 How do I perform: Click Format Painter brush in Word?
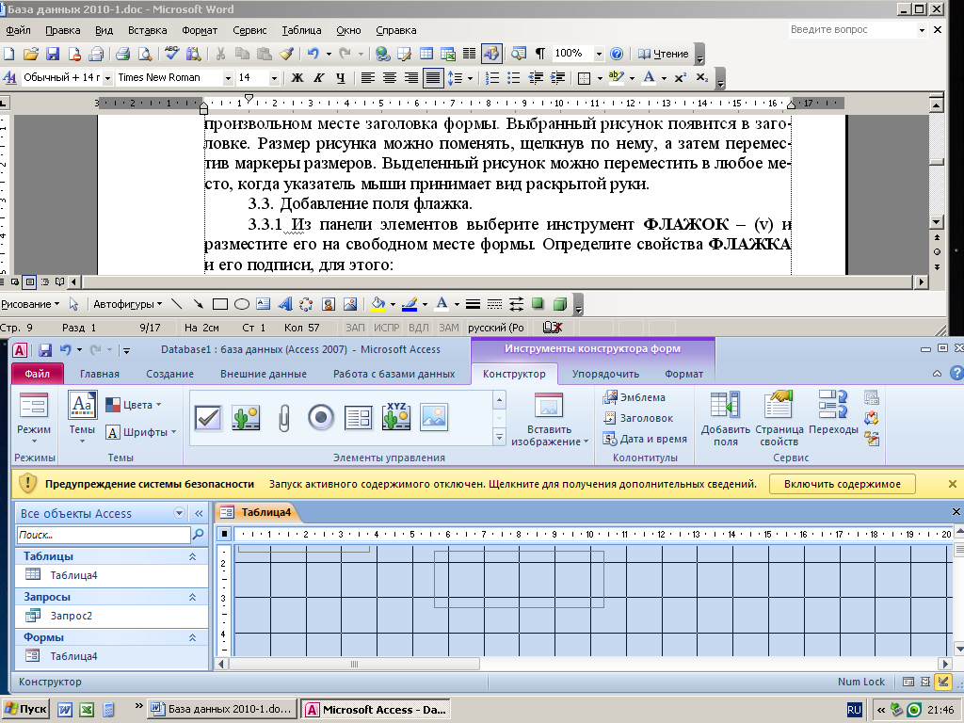pyautogui.click(x=286, y=54)
